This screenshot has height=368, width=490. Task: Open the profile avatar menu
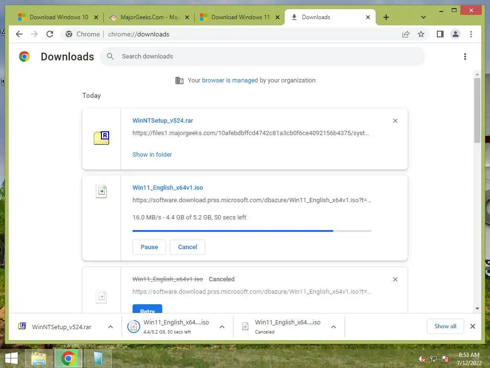(456, 34)
